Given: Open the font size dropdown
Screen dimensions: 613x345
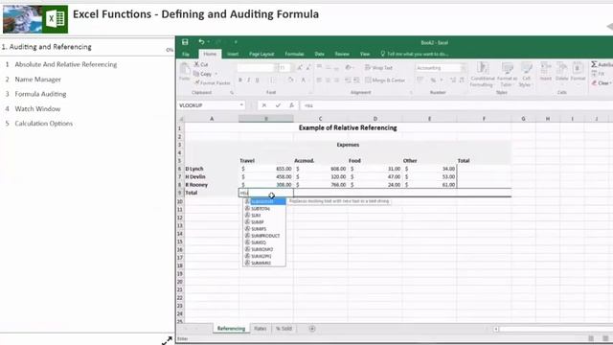Looking at the screenshot, I should (x=291, y=68).
